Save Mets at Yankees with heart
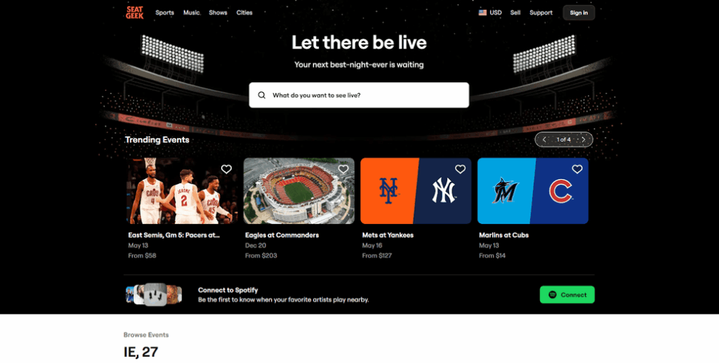Image resolution: width=719 pixels, height=363 pixels. [460, 169]
